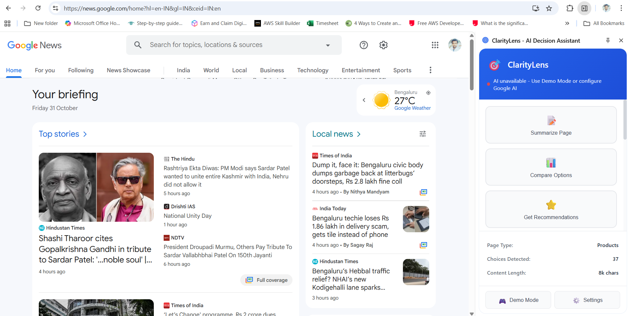Click the browser address bar URL
Image resolution: width=630 pixels, height=316 pixels.
[142, 8]
